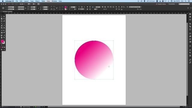Open the Type menu
Screen dimensions: 192x108
click(x=32, y=1)
